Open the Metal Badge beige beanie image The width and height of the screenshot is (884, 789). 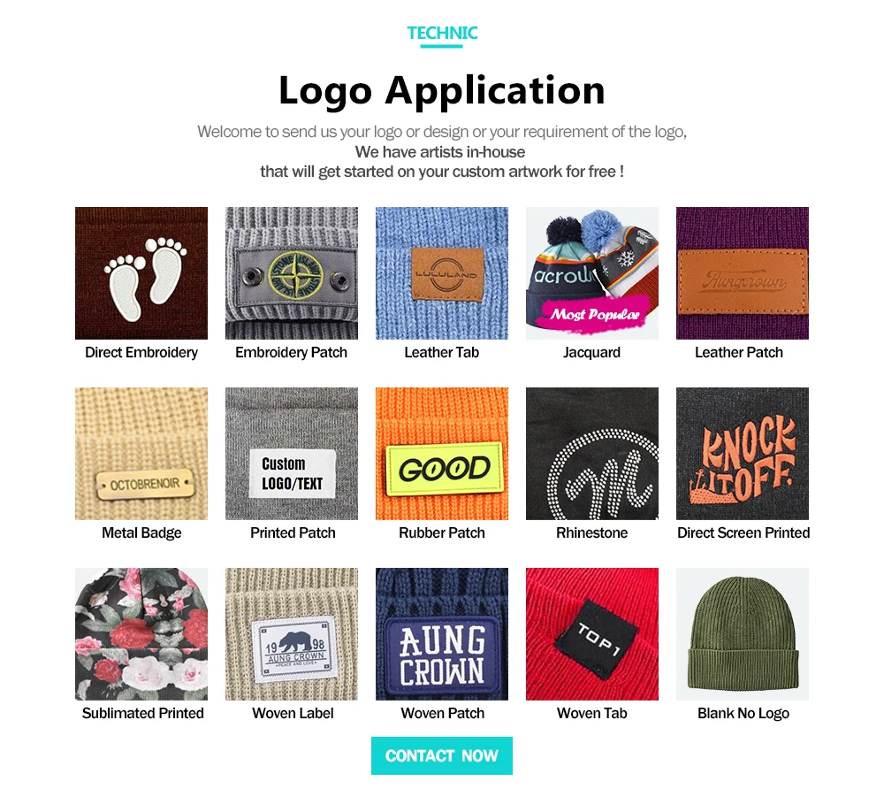(x=141, y=454)
